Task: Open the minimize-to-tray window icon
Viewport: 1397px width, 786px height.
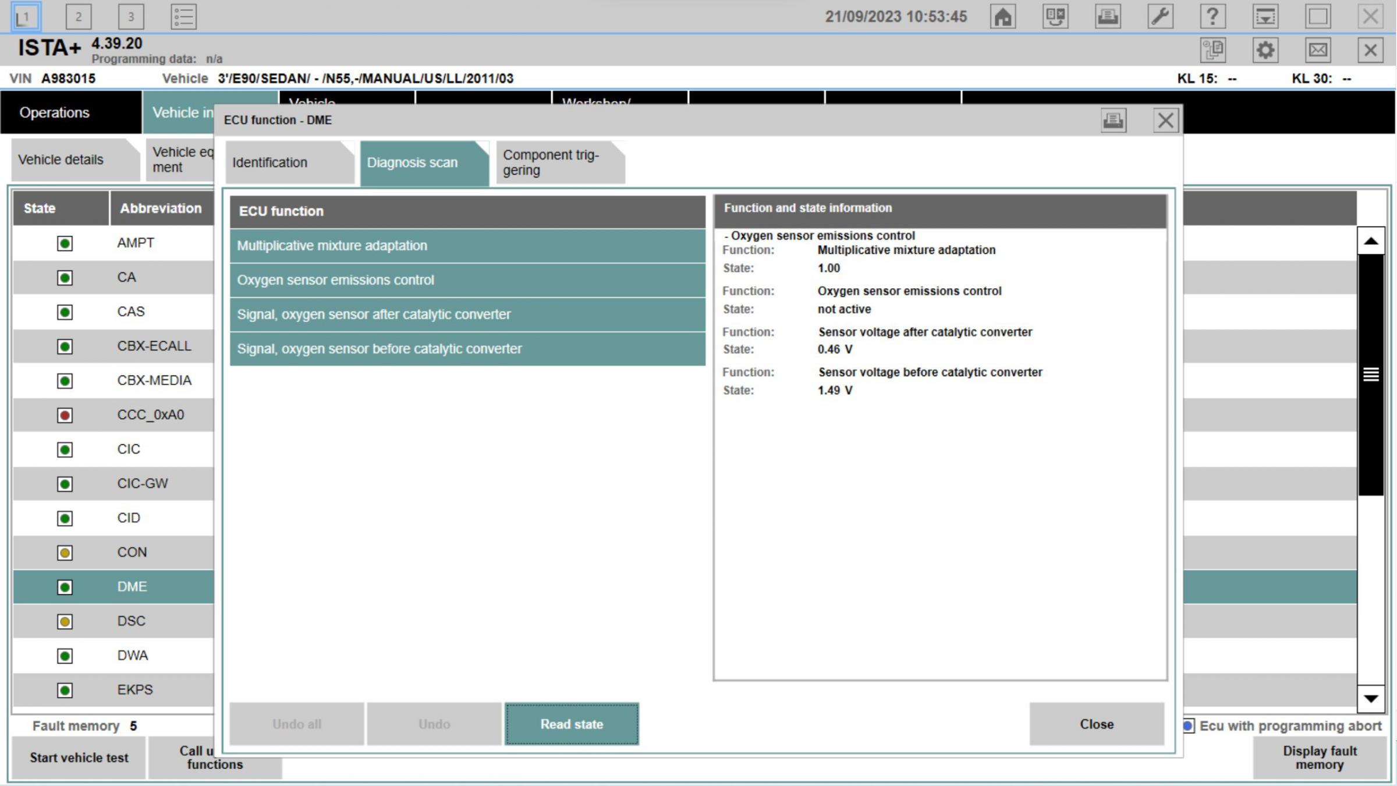Action: point(1265,16)
